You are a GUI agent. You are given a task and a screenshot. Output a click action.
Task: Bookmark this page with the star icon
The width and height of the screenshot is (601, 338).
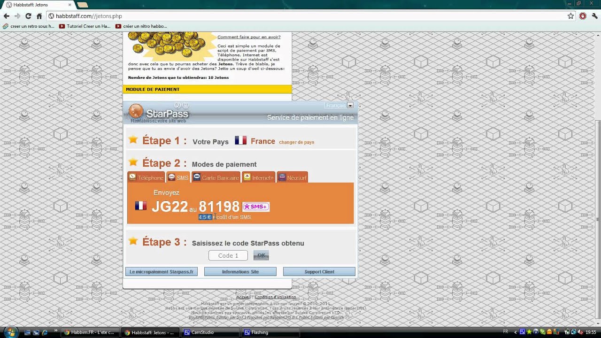point(570,16)
